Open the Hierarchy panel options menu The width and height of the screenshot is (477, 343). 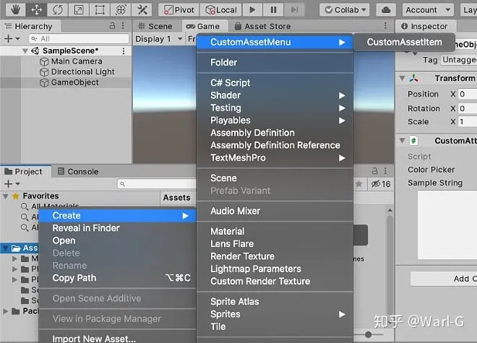(123, 26)
